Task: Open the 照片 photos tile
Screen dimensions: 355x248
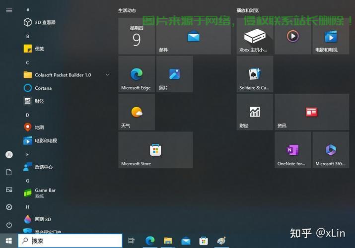Action: coord(175,74)
